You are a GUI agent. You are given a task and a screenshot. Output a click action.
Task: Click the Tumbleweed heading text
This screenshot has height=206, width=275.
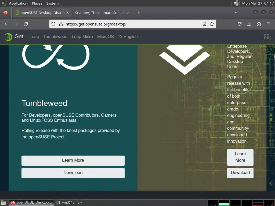[44, 103]
